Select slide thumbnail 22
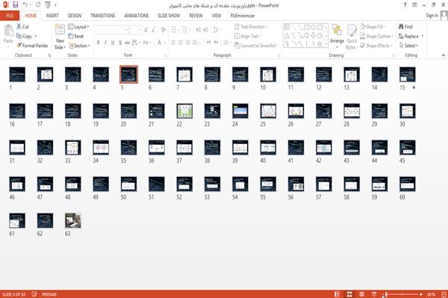Viewport: 448px width, 298px height. click(x=184, y=111)
